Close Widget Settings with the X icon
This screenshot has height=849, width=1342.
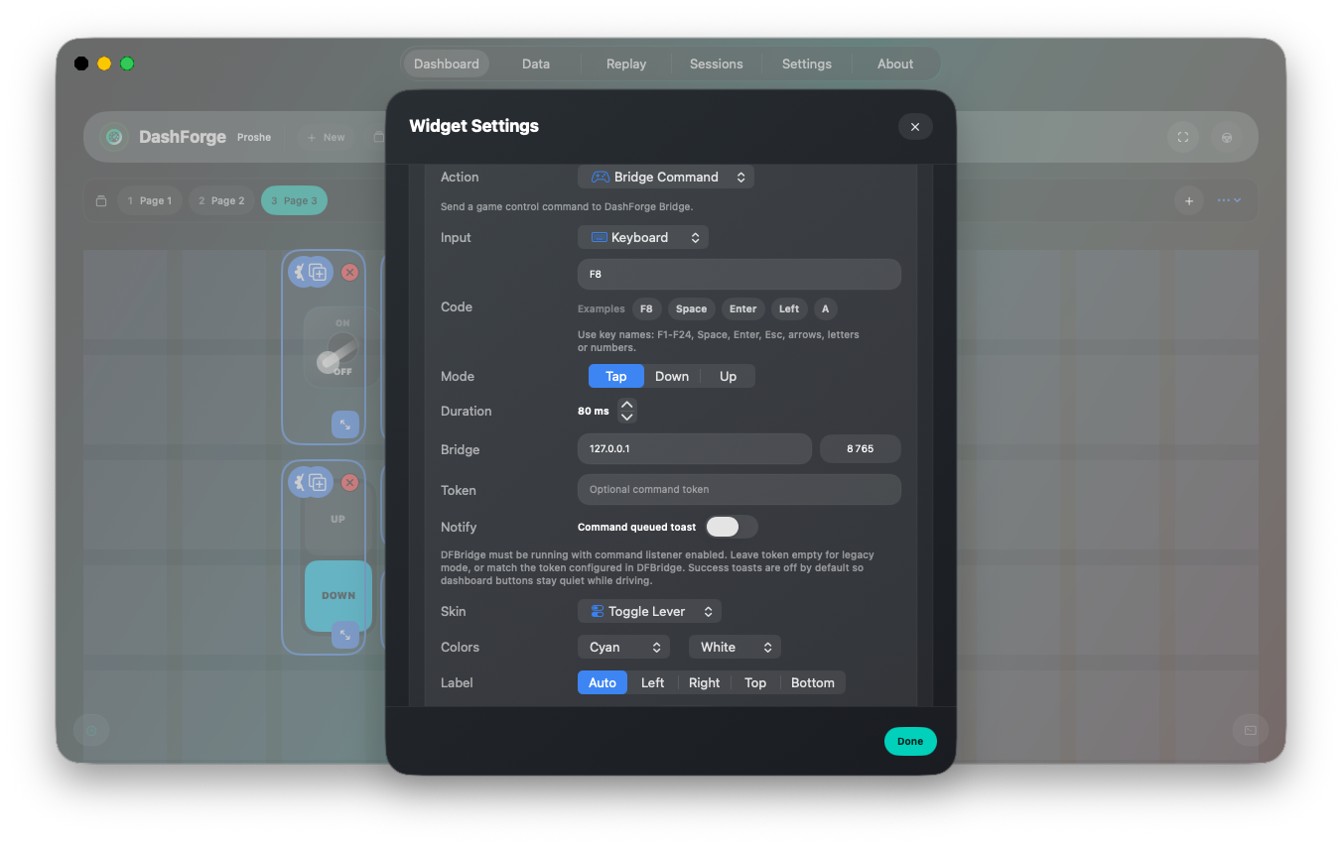click(x=914, y=126)
